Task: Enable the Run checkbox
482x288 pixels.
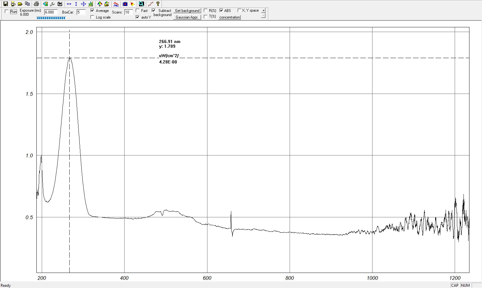Action: (x=7, y=12)
